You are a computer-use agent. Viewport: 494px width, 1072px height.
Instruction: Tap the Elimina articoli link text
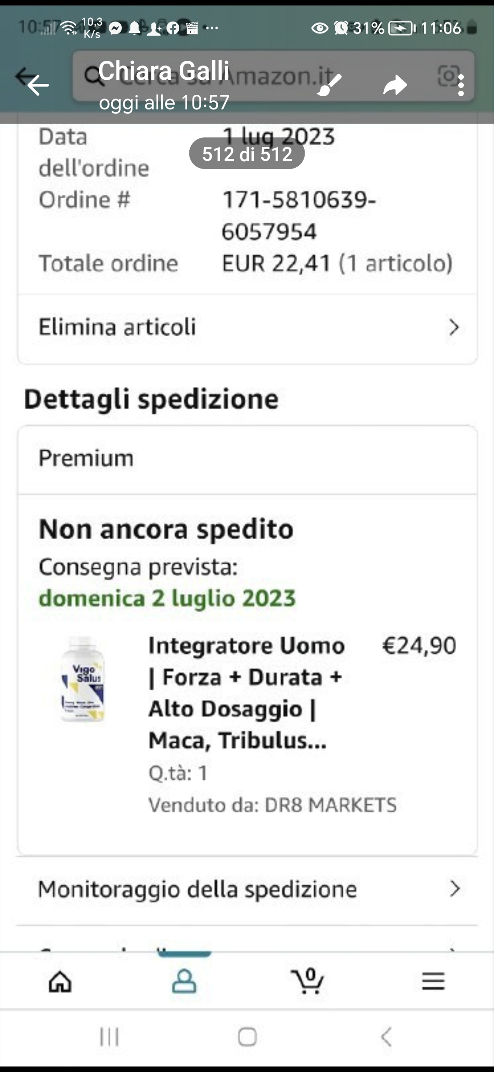coord(117,328)
